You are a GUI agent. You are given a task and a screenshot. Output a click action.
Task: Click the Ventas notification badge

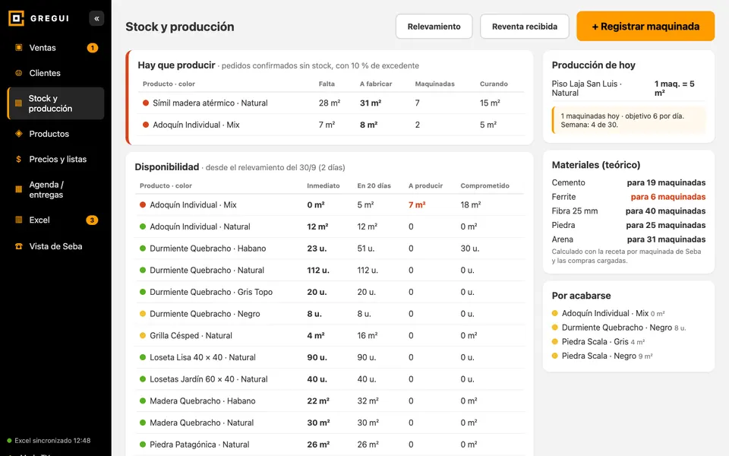(x=93, y=47)
